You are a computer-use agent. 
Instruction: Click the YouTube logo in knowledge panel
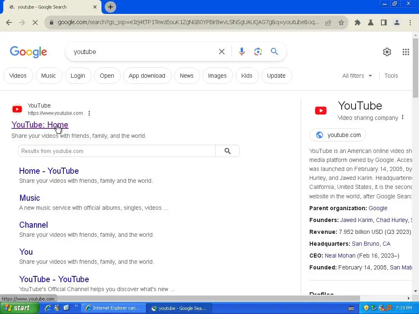click(x=321, y=110)
